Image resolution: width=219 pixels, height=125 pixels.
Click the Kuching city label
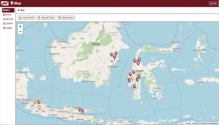pyautogui.click(x=62, y=41)
